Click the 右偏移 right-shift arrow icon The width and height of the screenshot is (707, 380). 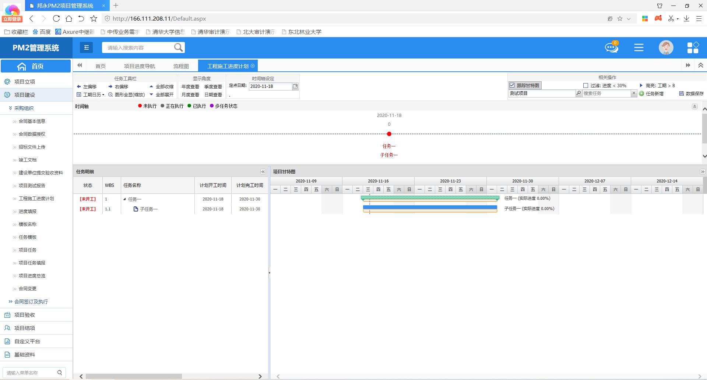[110, 86]
